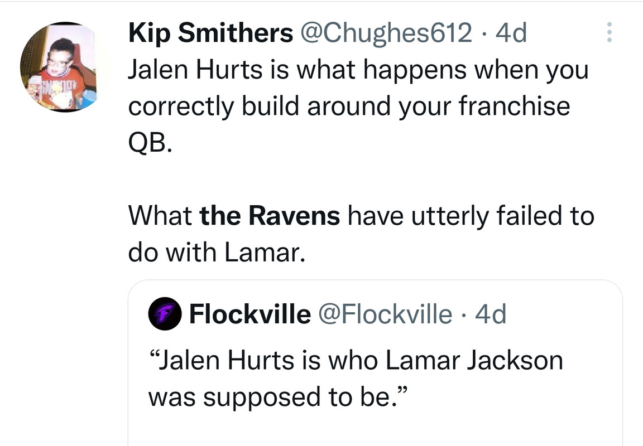Click the "do with Lamar." line
Screen dimensions: 643x446
click(x=217, y=253)
